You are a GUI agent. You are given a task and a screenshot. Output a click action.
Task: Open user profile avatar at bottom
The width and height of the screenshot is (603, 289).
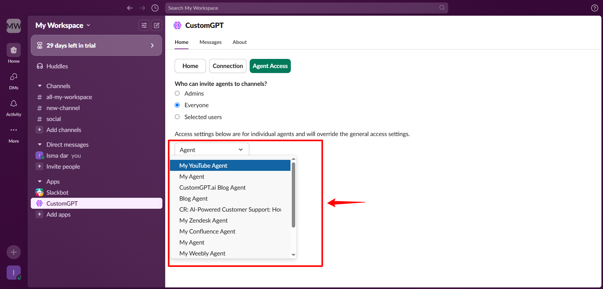point(14,273)
